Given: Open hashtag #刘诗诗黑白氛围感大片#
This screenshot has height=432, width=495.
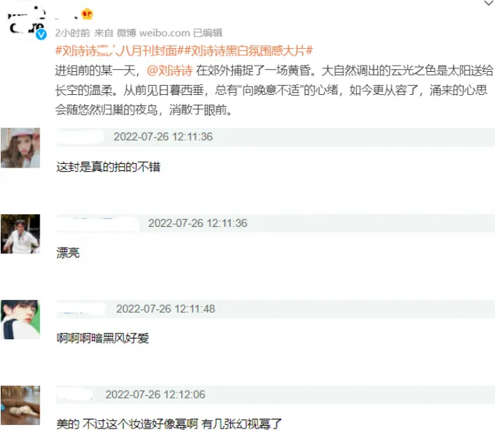Looking at the screenshot, I should pyautogui.click(x=248, y=50).
